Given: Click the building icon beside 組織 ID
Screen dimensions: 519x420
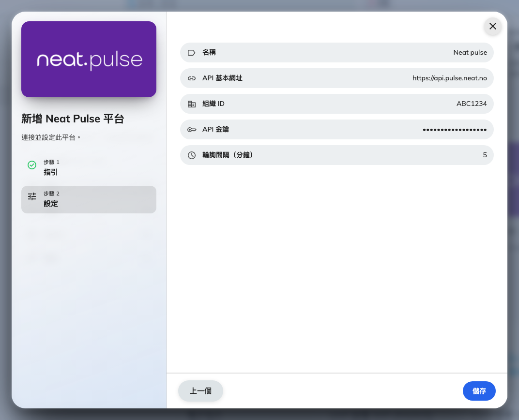Looking at the screenshot, I should tap(192, 104).
